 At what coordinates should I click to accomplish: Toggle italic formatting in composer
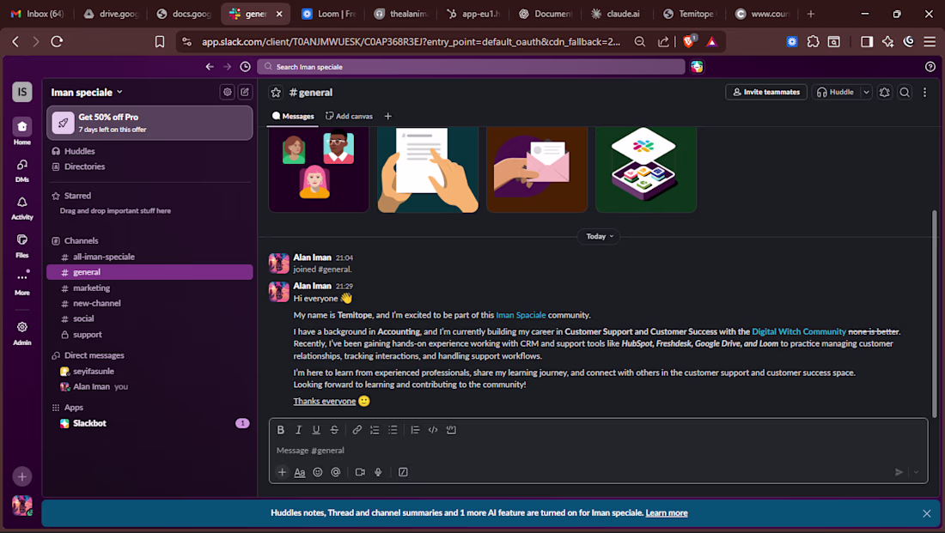click(298, 430)
